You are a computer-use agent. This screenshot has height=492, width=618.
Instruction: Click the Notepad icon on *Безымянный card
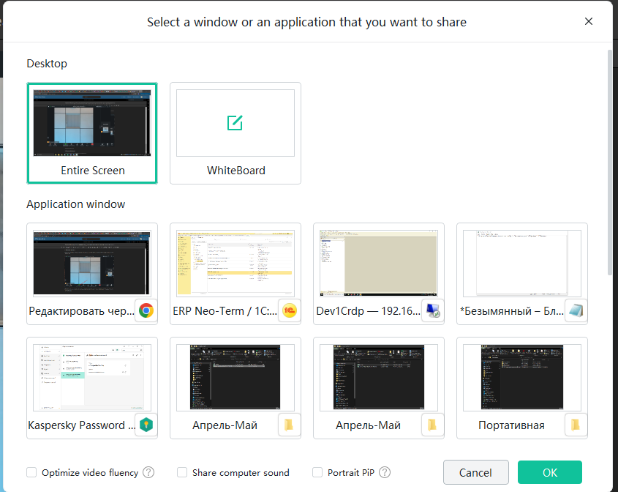[576, 311]
